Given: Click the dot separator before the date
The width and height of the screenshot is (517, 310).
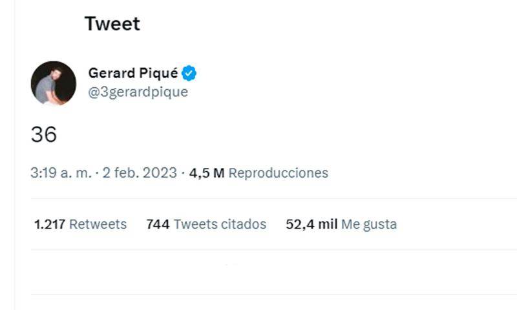Looking at the screenshot, I should click(x=98, y=173).
